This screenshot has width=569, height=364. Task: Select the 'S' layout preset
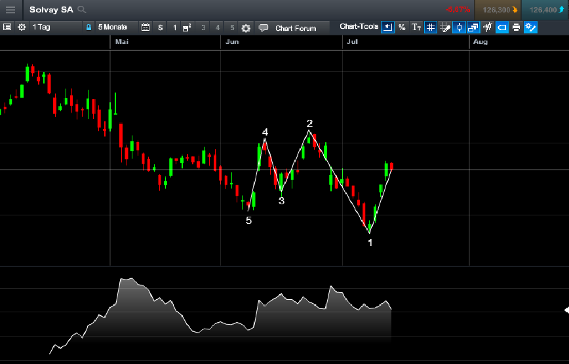coord(160,27)
